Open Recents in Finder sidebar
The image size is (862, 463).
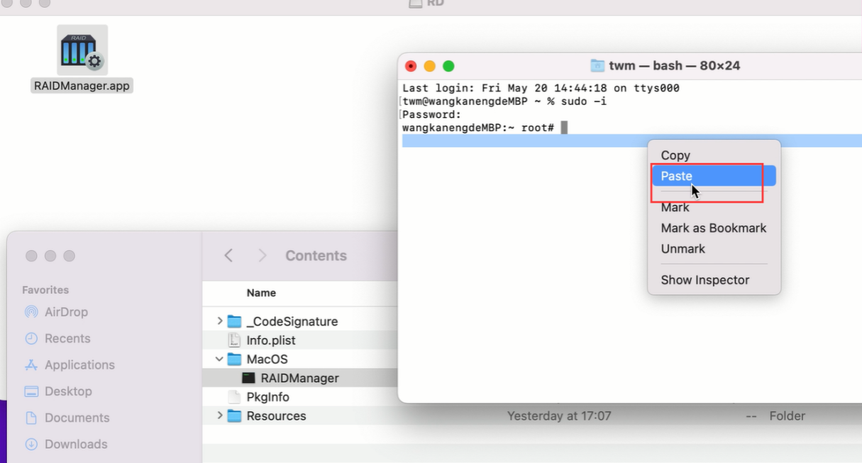click(x=57, y=338)
